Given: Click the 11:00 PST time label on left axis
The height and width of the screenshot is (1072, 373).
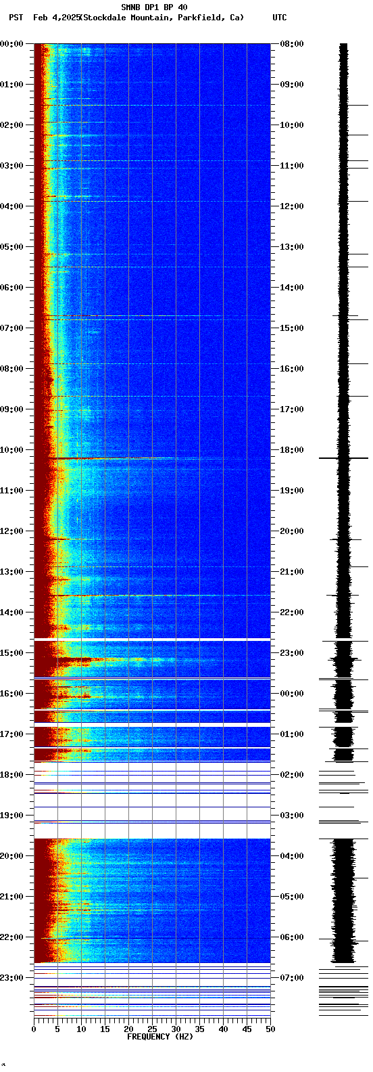Looking at the screenshot, I should click(x=12, y=491).
